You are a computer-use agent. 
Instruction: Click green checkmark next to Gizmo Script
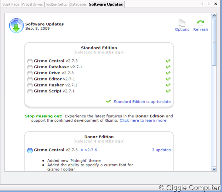168,91
